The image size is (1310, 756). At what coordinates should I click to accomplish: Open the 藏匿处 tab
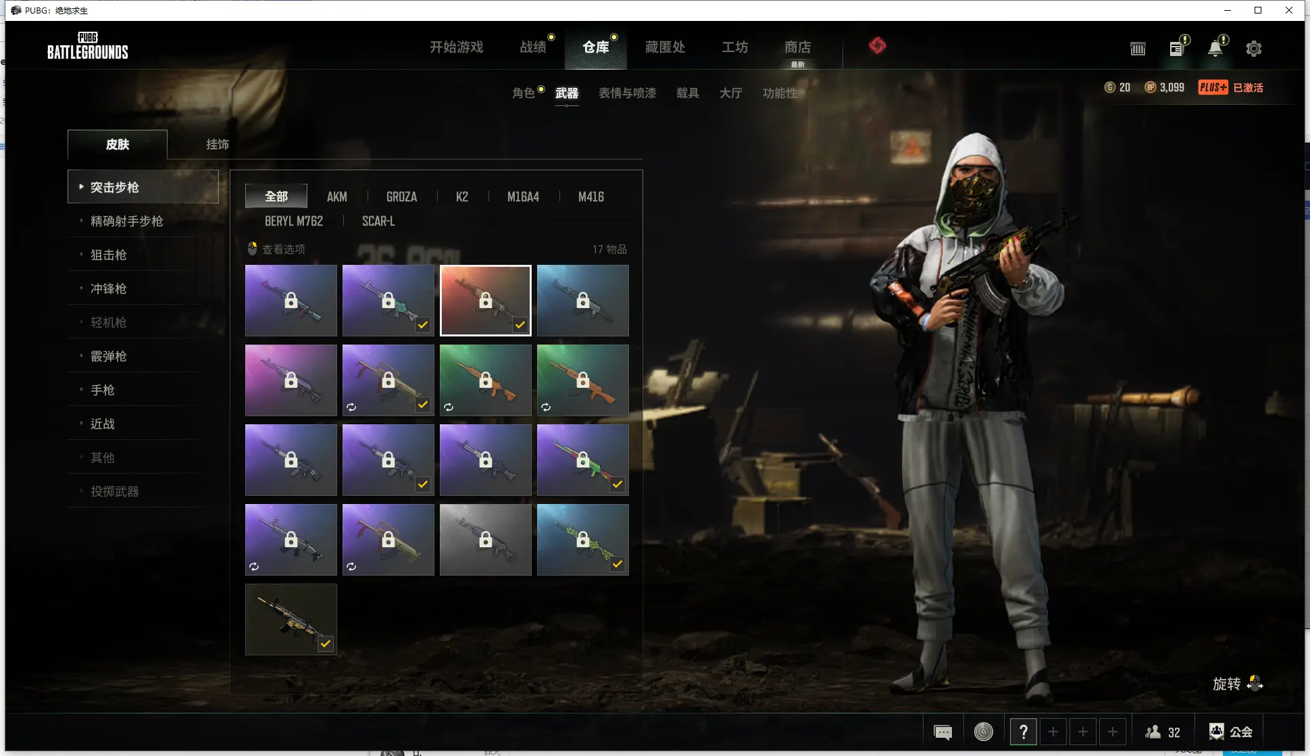click(x=665, y=47)
